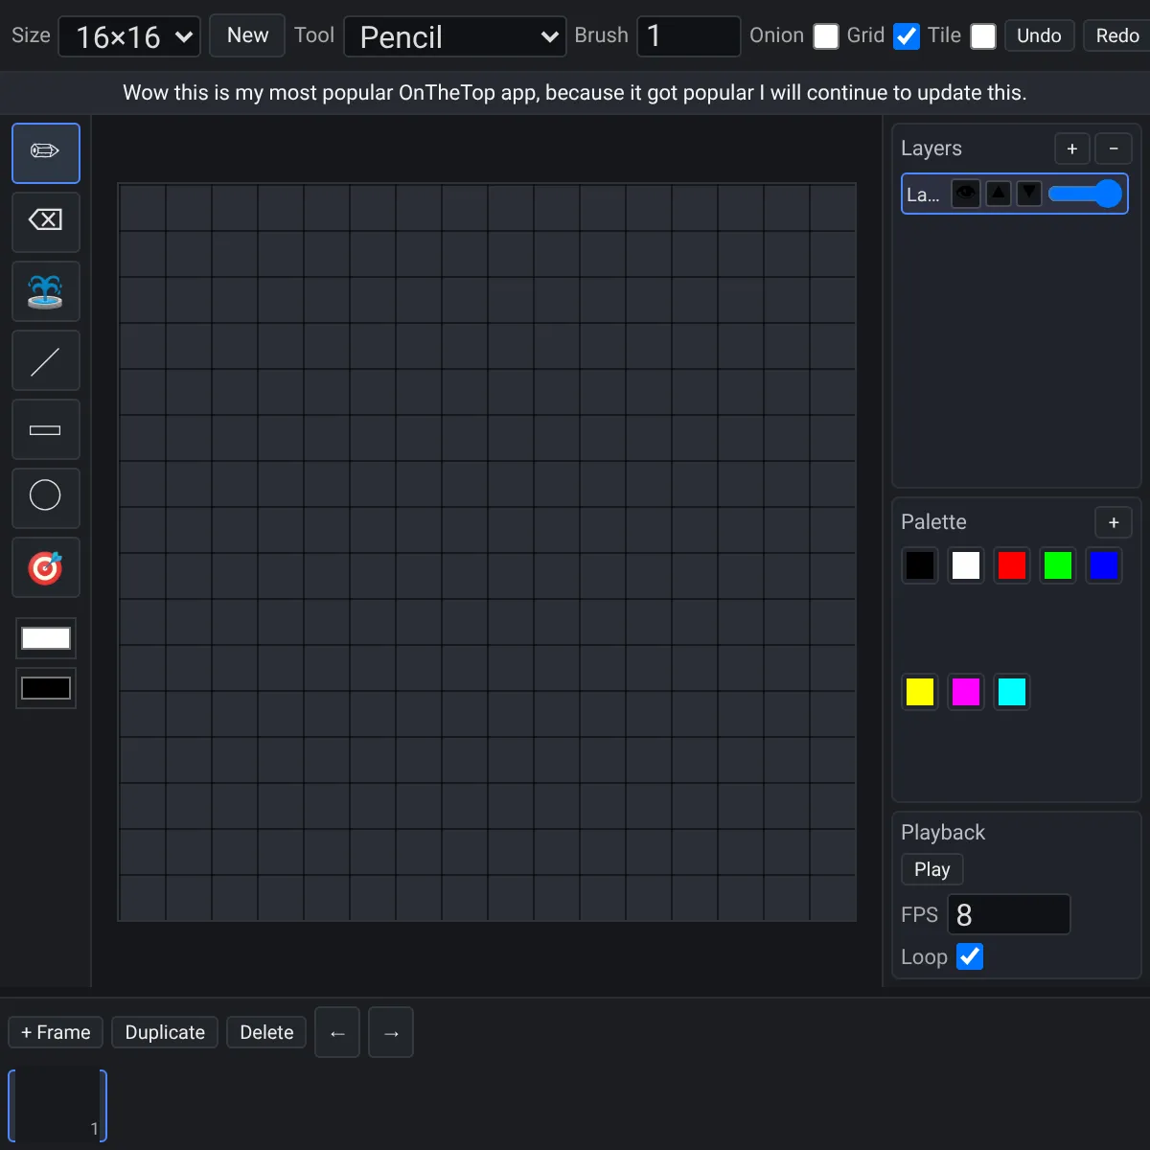The height and width of the screenshot is (1150, 1150).
Task: Pick the red palette swatch
Action: click(1012, 565)
